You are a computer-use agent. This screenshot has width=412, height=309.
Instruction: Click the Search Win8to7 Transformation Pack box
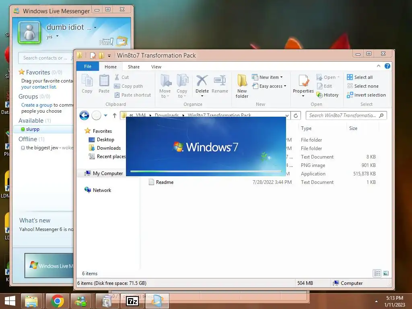(x=346, y=115)
